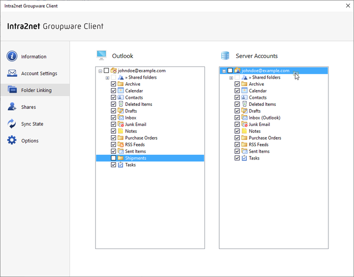Select Server johndoe@example.com account row

point(274,70)
